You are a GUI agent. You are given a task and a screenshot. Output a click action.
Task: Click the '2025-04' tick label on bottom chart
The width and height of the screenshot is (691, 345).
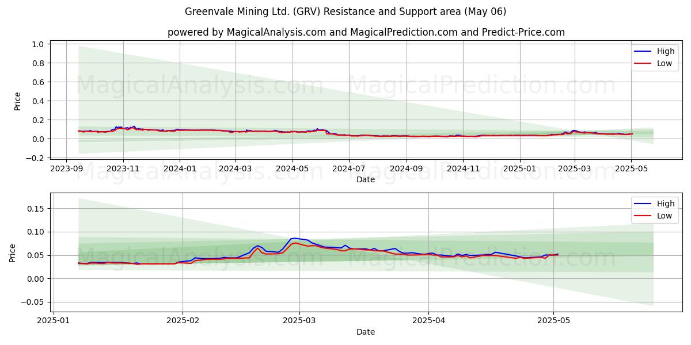[428, 321]
